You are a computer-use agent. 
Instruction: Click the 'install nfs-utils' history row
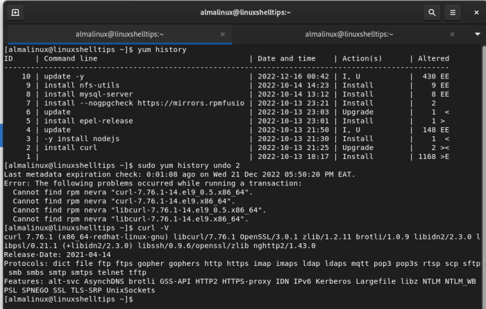click(x=82, y=85)
